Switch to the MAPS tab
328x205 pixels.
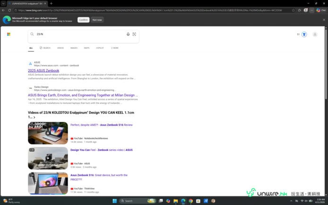[86, 48]
